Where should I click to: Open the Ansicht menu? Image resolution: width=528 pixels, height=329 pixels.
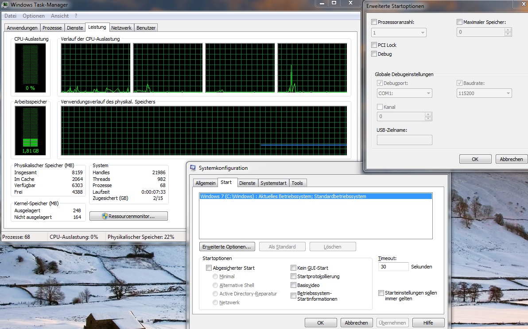[60, 16]
